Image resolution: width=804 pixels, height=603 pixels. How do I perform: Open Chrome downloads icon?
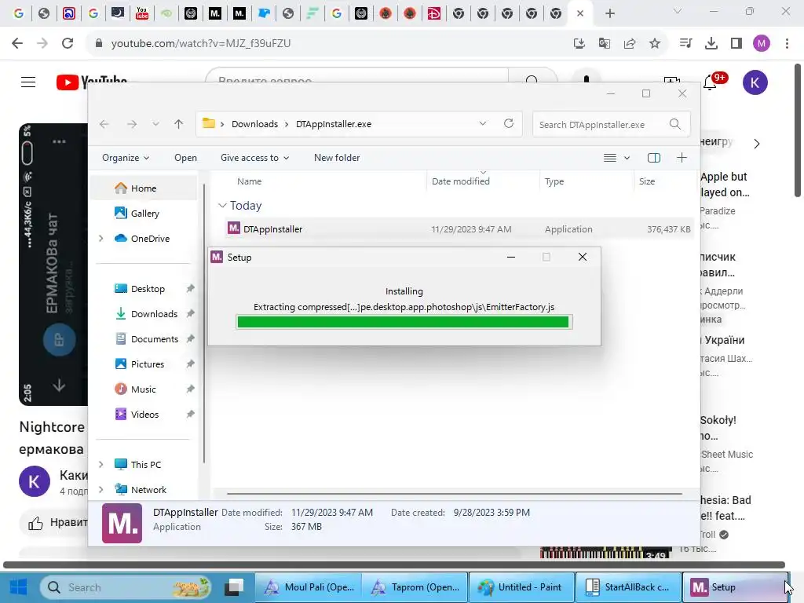coord(711,44)
